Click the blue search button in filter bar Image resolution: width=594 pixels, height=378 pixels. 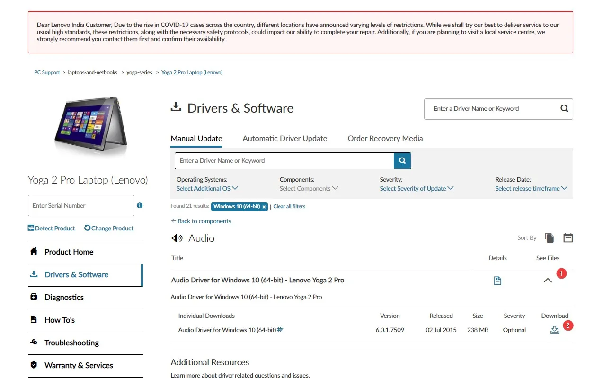[402, 161]
